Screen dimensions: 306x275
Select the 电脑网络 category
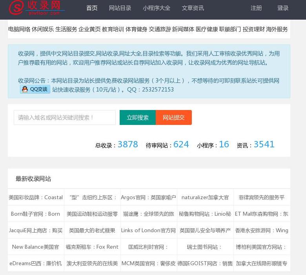coord(19,29)
